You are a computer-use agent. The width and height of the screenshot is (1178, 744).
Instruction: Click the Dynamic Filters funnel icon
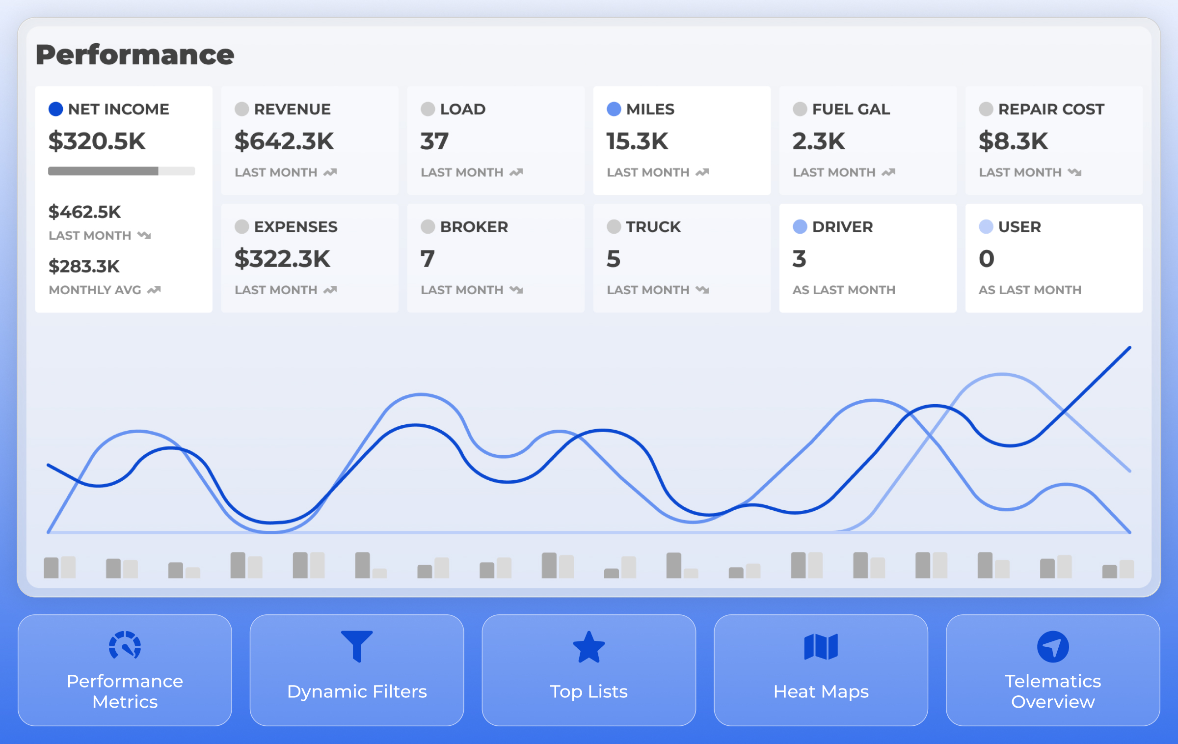coord(357,646)
